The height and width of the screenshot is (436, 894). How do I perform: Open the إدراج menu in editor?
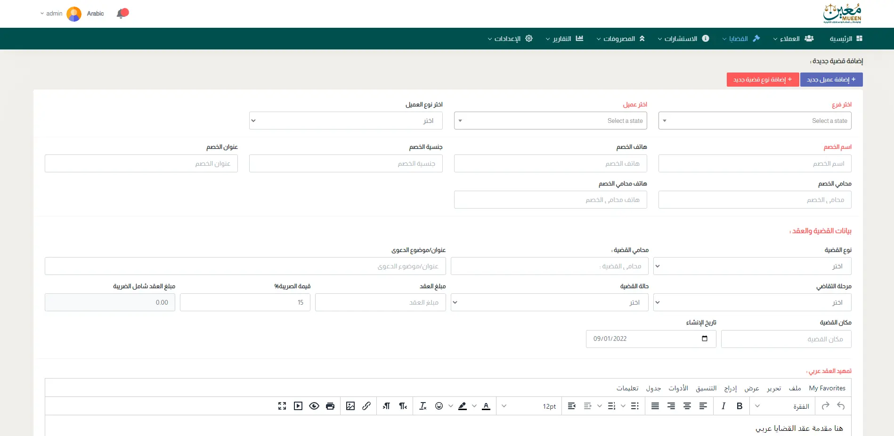pyautogui.click(x=731, y=388)
